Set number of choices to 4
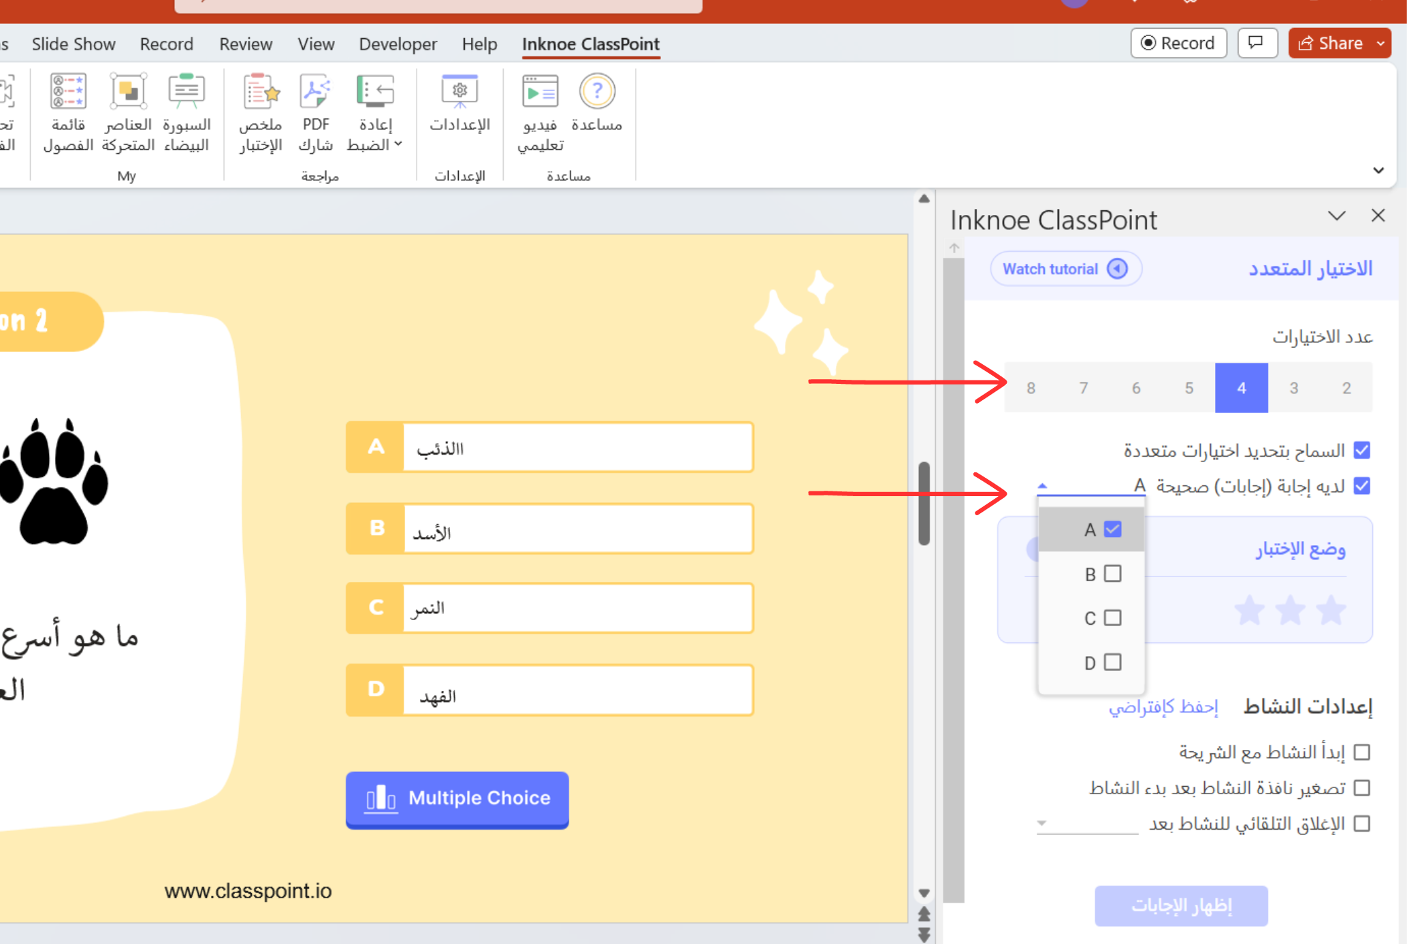Screen dimensions: 1407x944 (x=1242, y=388)
